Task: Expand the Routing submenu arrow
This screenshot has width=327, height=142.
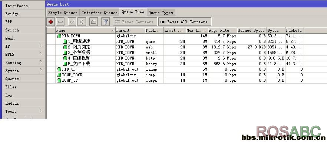Action: [x=41, y=62]
